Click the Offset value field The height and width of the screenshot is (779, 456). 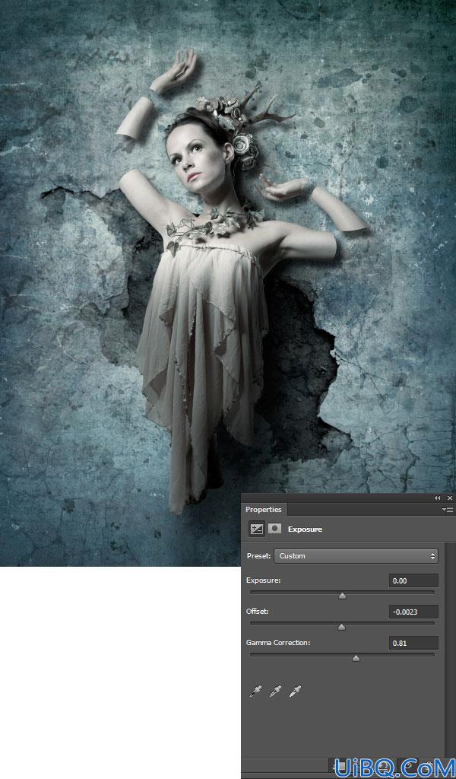click(413, 612)
